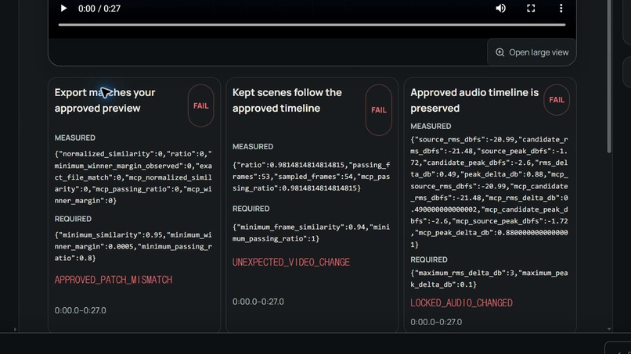Viewport: 631px width, 354px height.
Task: Click the video progress bar
Action: (312, 25)
